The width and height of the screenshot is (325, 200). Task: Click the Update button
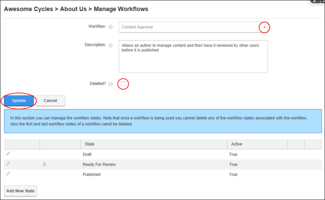[19, 100]
